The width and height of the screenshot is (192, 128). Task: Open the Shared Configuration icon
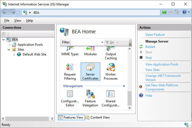[x=110, y=99]
